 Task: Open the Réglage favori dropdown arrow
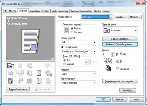(111, 17)
